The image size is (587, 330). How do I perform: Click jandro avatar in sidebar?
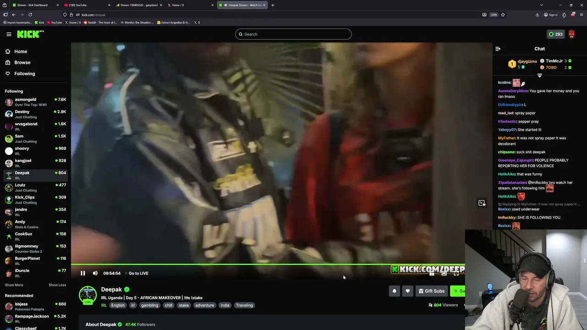(x=9, y=212)
